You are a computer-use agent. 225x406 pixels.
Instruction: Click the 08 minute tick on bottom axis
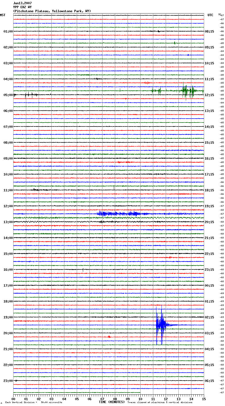click(115, 399)
